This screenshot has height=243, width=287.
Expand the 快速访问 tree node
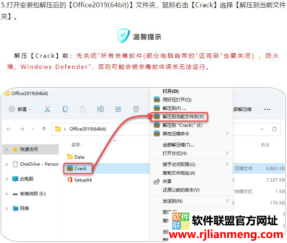click(x=7, y=149)
